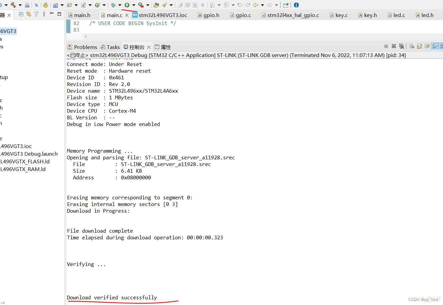This screenshot has width=443, height=305.
Task: Select the highlighted 6VGT3 project node
Action: coord(8,31)
